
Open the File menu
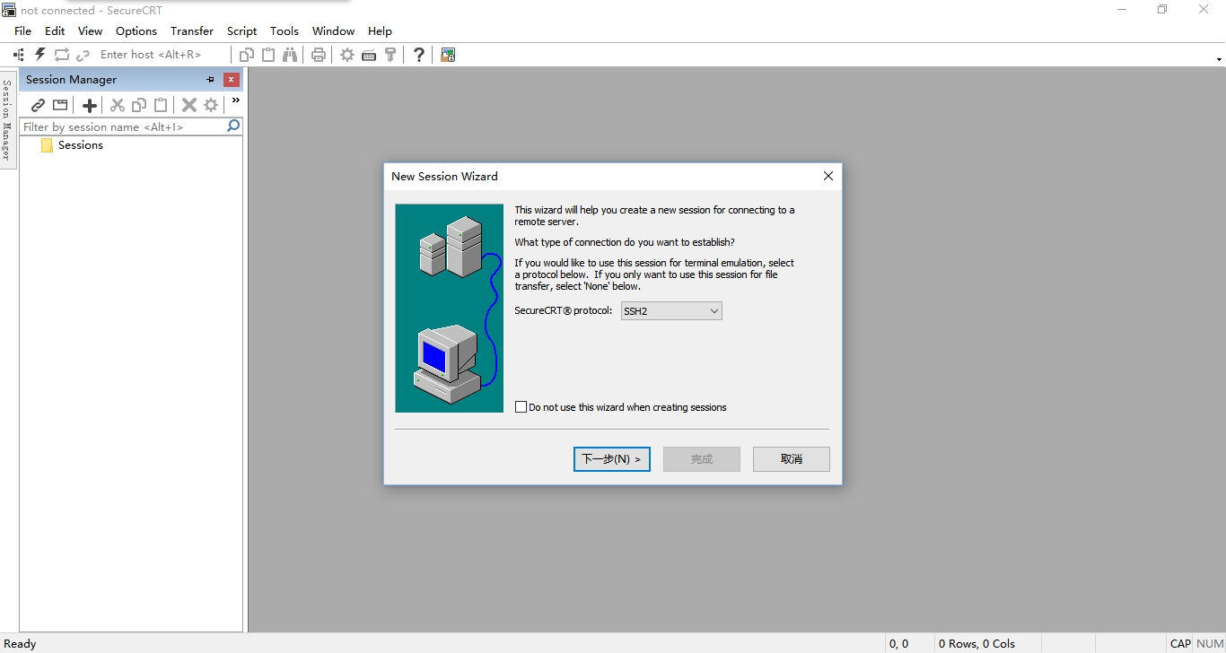[x=22, y=30]
